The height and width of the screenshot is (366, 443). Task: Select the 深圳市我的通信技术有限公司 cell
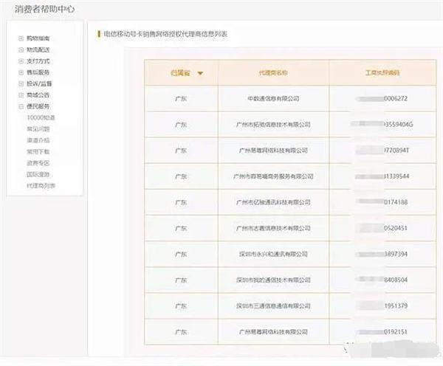point(273,280)
